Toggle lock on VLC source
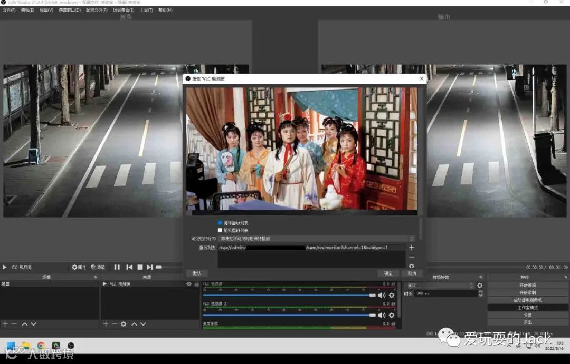Viewport: 570px width, 364px height. point(197,284)
